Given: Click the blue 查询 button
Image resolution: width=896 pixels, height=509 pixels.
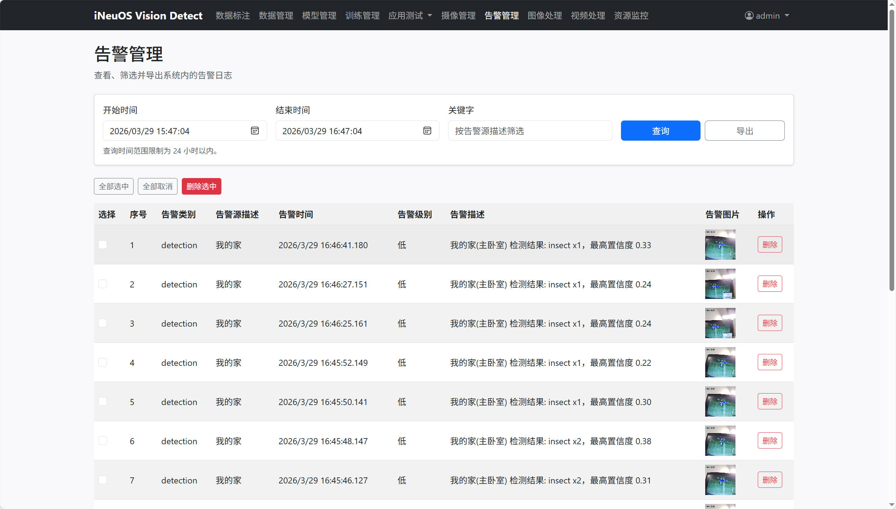Looking at the screenshot, I should pyautogui.click(x=660, y=131).
